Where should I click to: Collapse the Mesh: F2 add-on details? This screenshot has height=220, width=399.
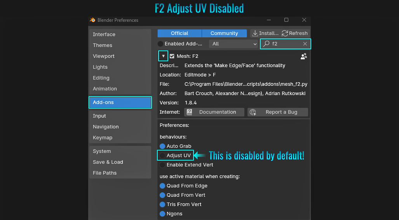pyautogui.click(x=163, y=56)
